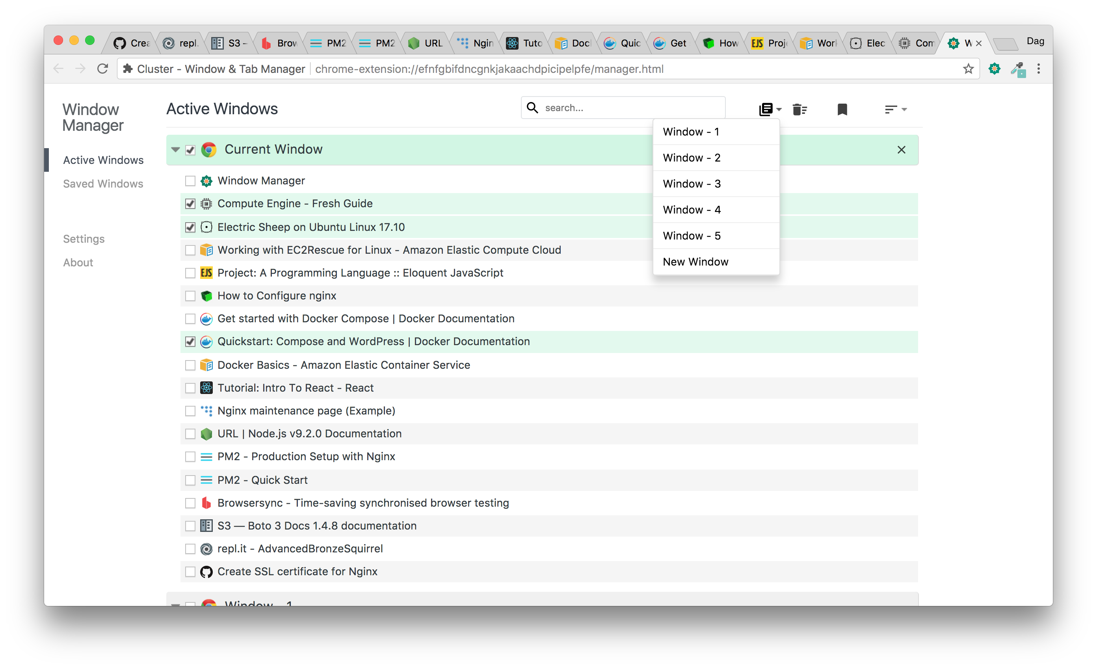Click the Window Manager gear favicon in list

(206, 181)
